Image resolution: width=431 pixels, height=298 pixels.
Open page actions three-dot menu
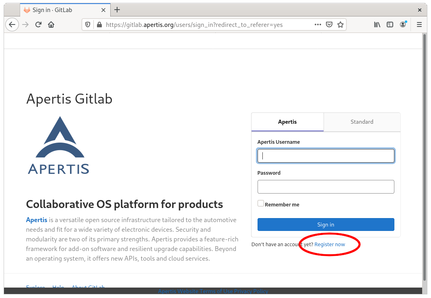pos(318,24)
